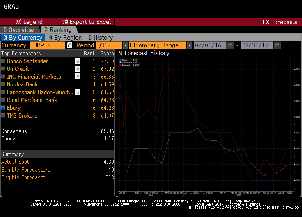The image size is (302, 217).
Task: Click the Top Forecasters column header
Action: point(21,53)
